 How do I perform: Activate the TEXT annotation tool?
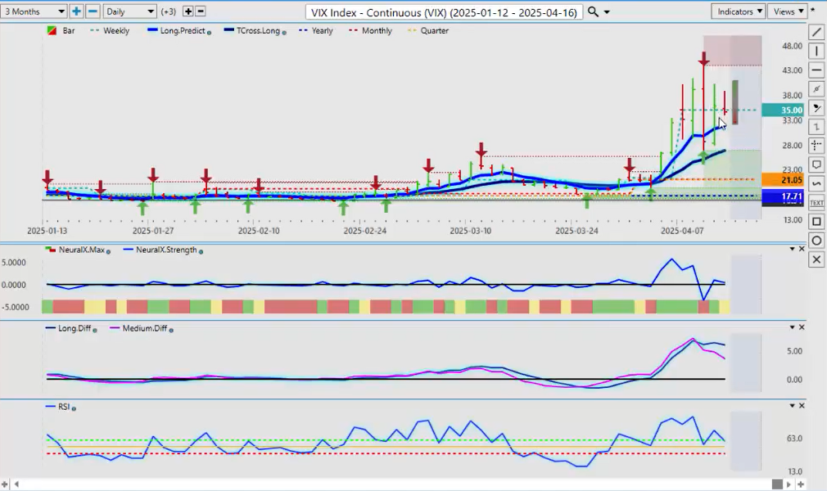(816, 202)
